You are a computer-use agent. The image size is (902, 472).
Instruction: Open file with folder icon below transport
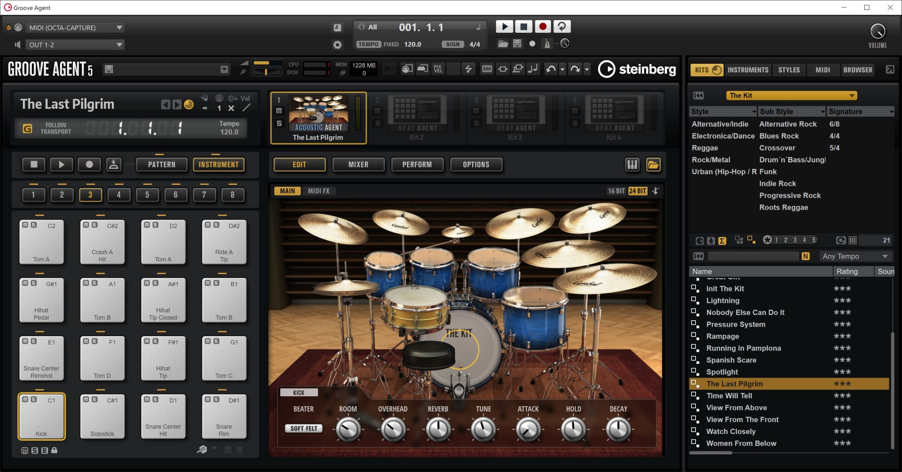click(503, 44)
